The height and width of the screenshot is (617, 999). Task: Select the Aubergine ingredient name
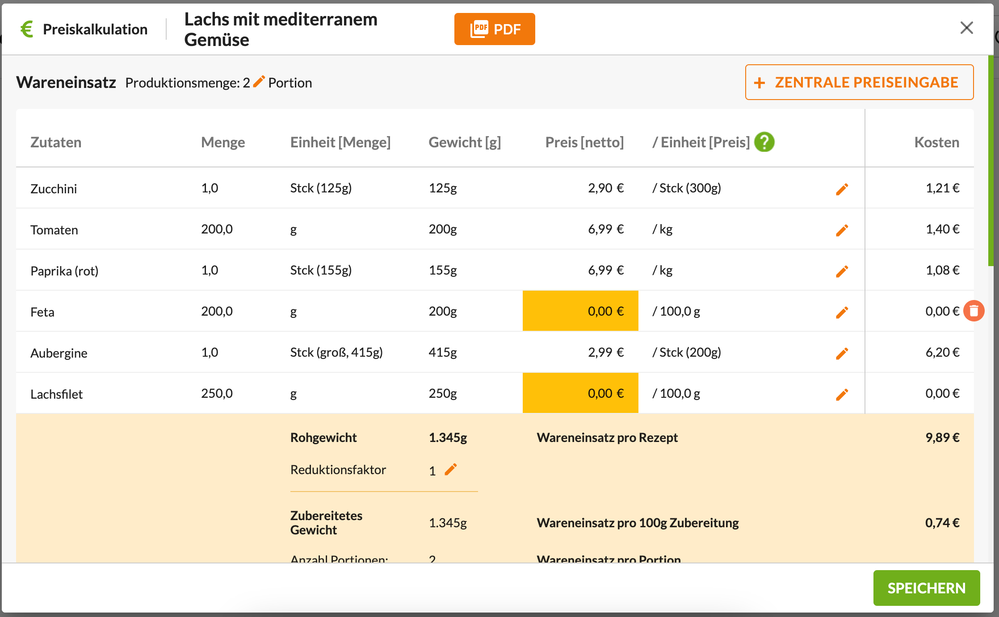[59, 353]
